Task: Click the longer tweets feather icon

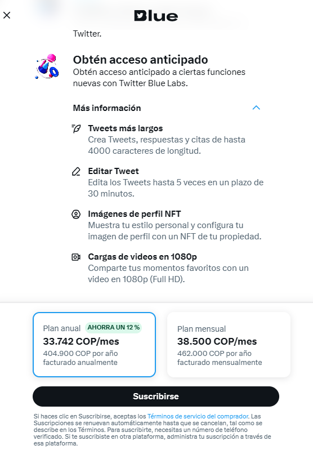Action: pos(76,128)
